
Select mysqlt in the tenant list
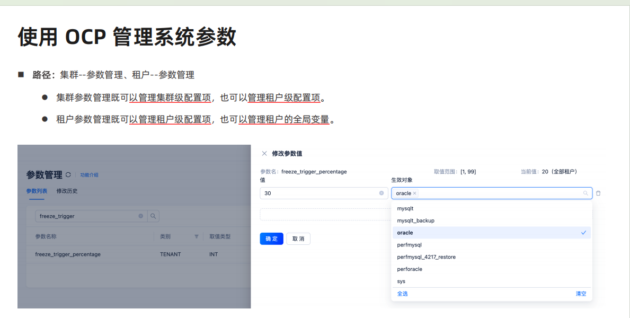(405, 208)
